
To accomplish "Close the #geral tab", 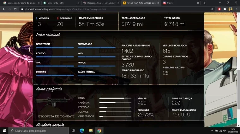I will tap(198, 3).
